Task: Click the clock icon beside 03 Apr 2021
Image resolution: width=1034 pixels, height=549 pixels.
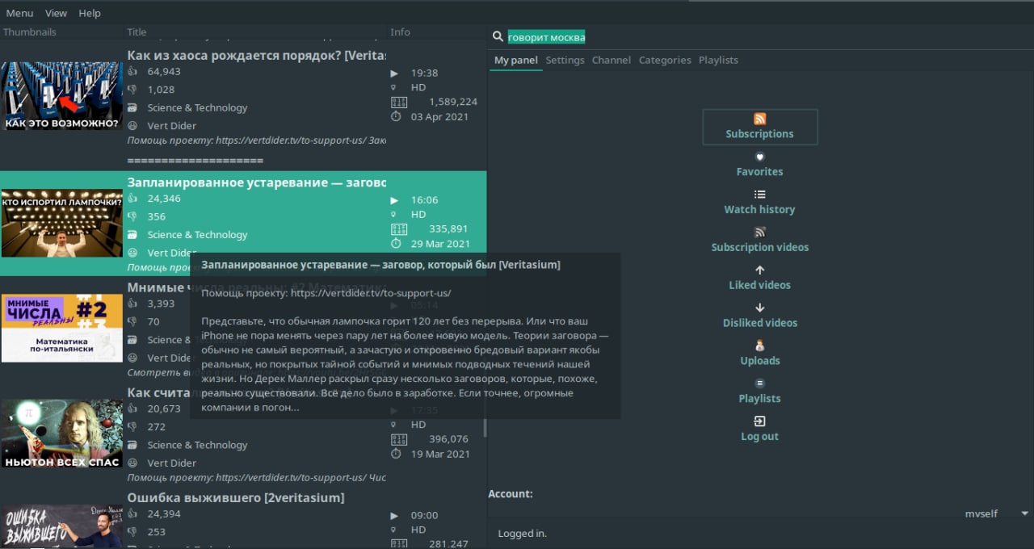Action: click(396, 116)
